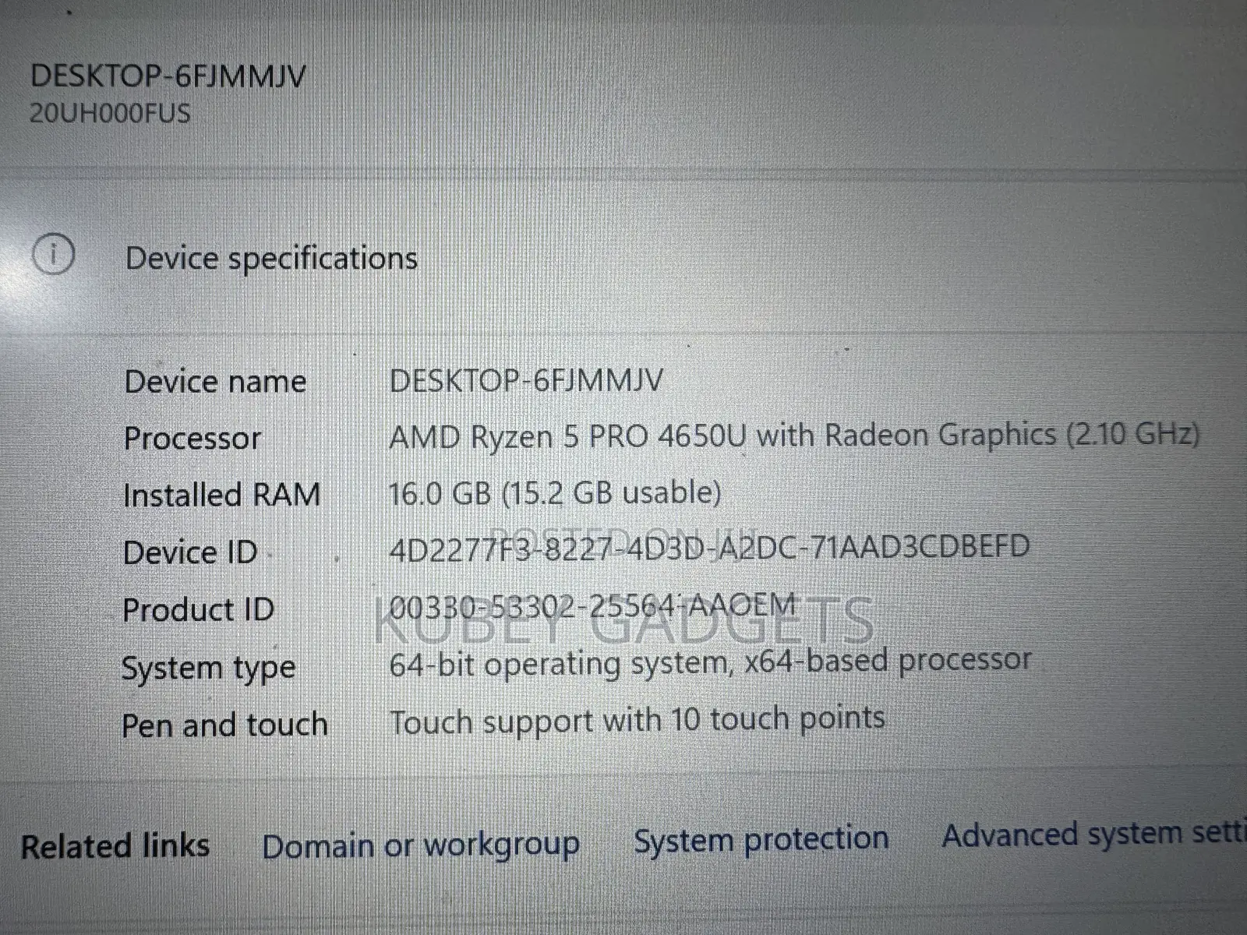Select the DESKTOP-6FJMMJV title at top
The width and height of the screenshot is (1247, 935).
pyautogui.click(x=168, y=76)
